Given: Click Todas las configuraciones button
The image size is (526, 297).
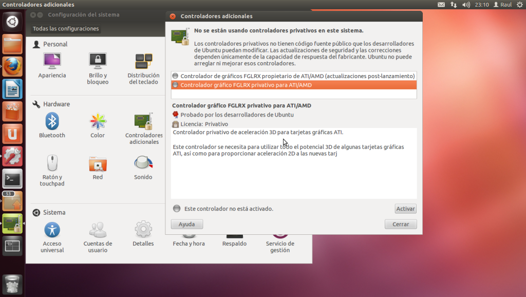Looking at the screenshot, I should pyautogui.click(x=66, y=29).
